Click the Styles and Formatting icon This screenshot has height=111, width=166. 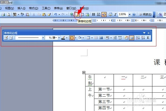(x=160, y=14)
